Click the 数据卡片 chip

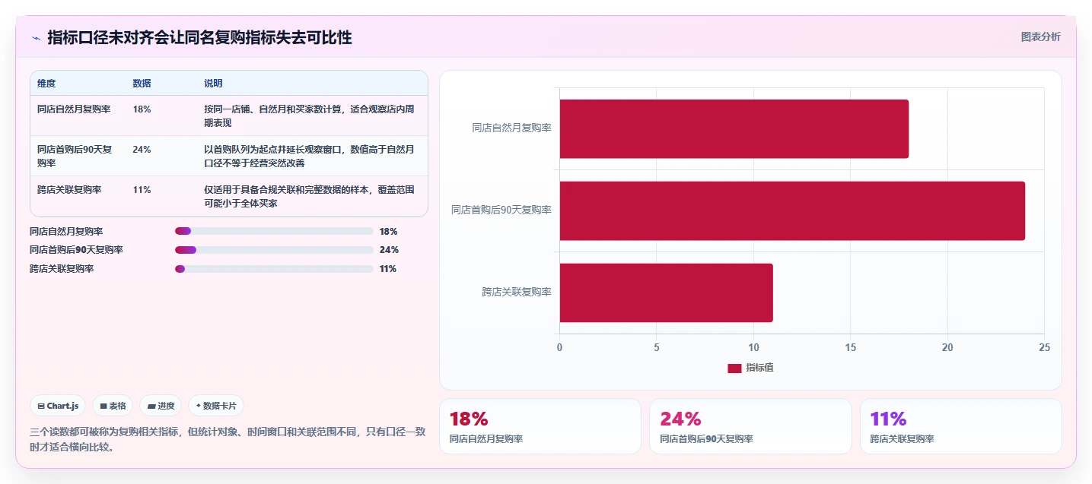(x=216, y=406)
